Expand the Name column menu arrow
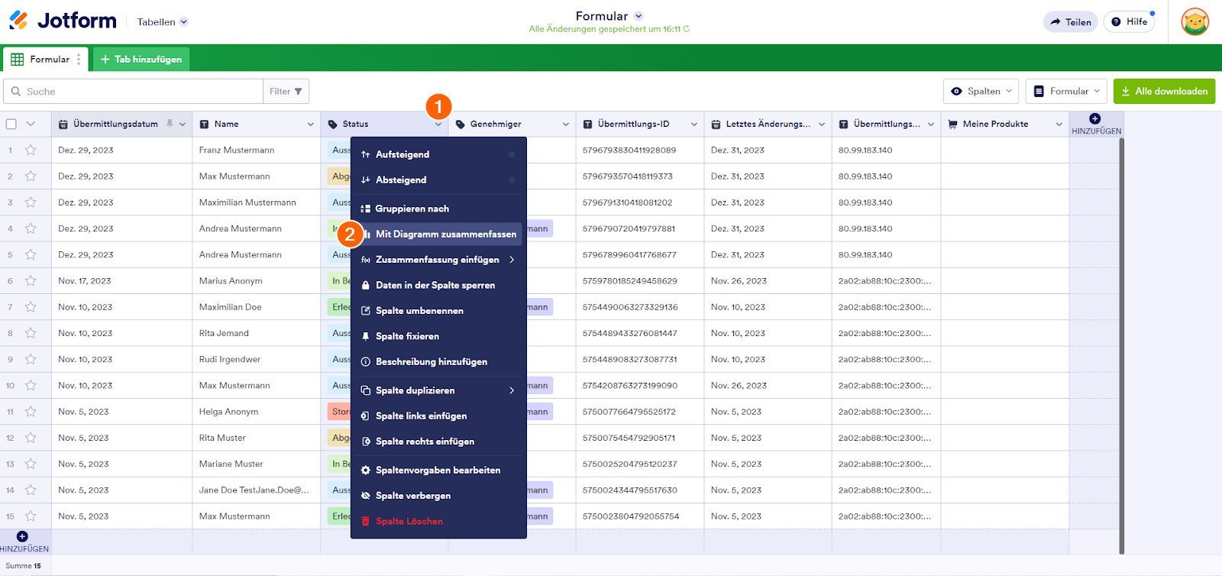The height and width of the screenshot is (576, 1222). click(x=310, y=125)
